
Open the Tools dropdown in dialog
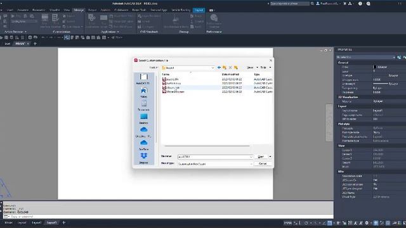266,68
